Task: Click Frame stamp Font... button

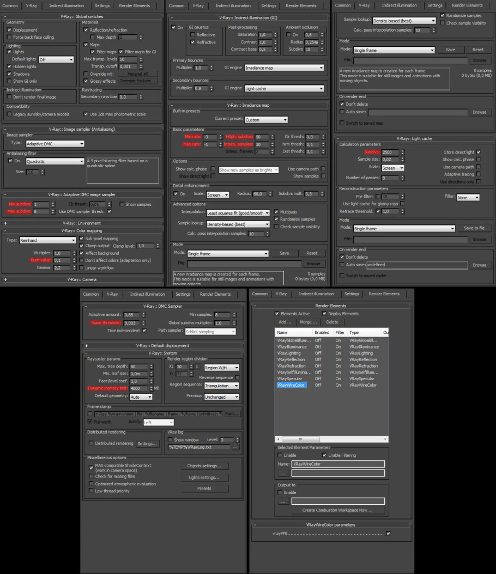Action: click(x=232, y=414)
